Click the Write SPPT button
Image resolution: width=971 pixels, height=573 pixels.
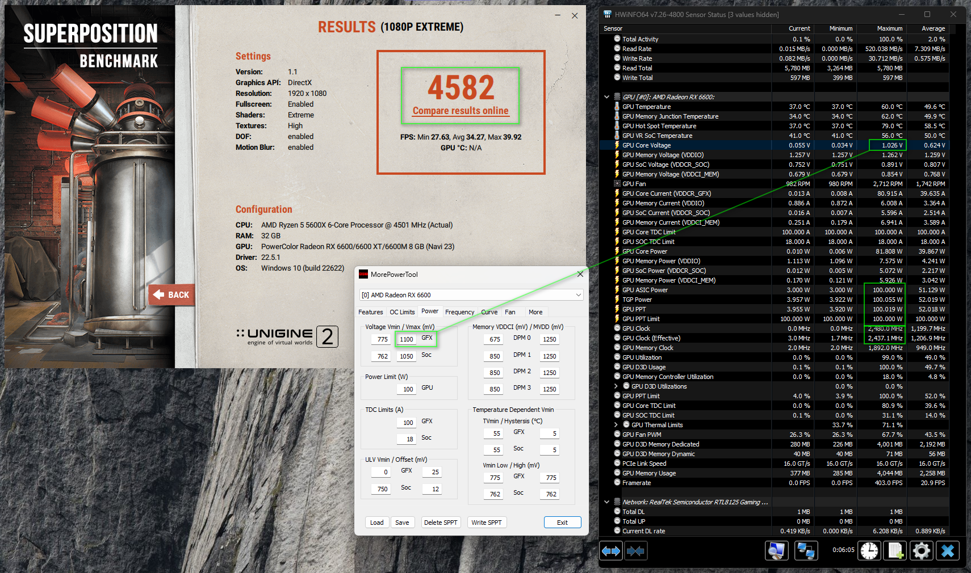487,523
